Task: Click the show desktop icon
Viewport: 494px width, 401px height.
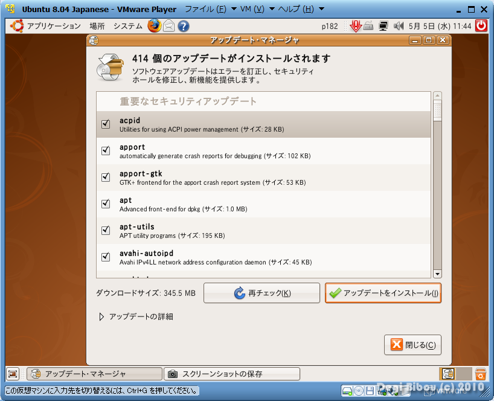Action: [13, 374]
